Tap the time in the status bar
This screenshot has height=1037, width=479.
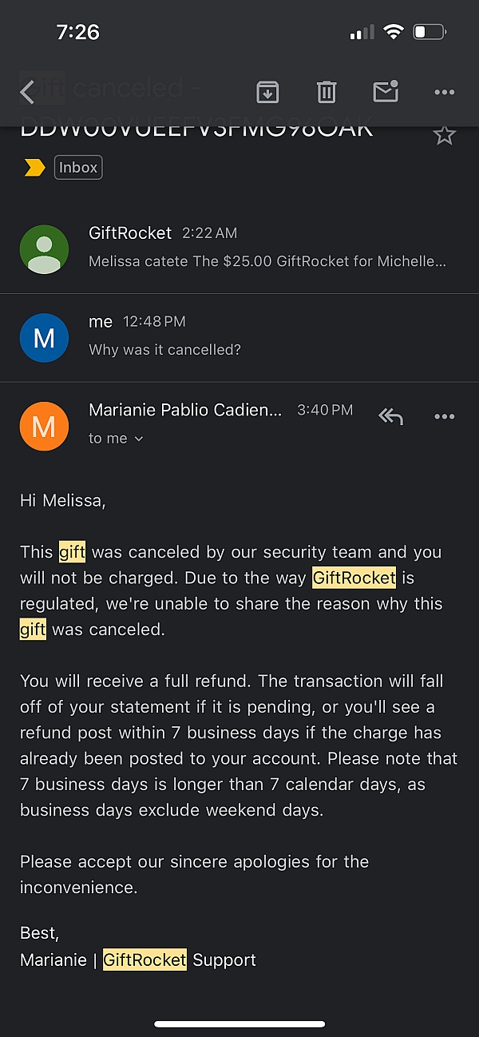pyautogui.click(x=77, y=32)
